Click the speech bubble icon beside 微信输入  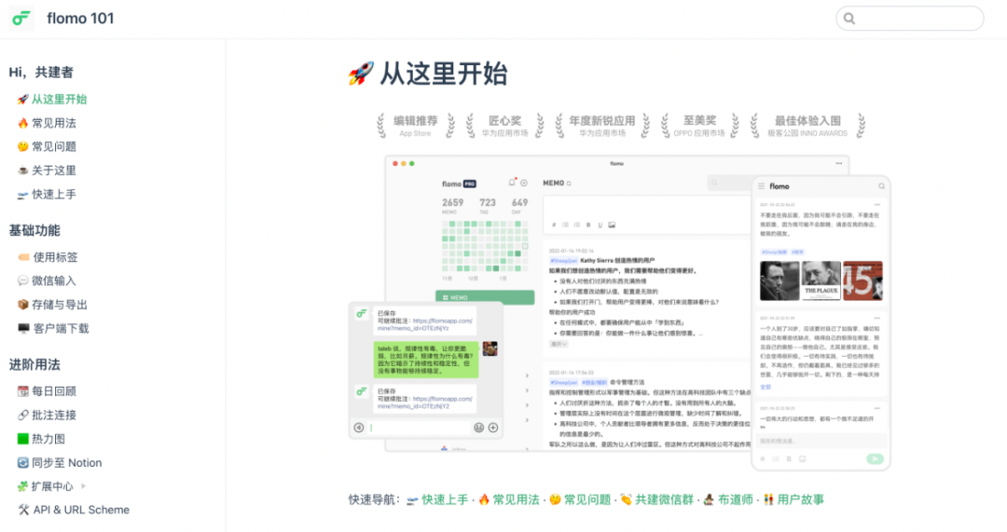(23, 281)
